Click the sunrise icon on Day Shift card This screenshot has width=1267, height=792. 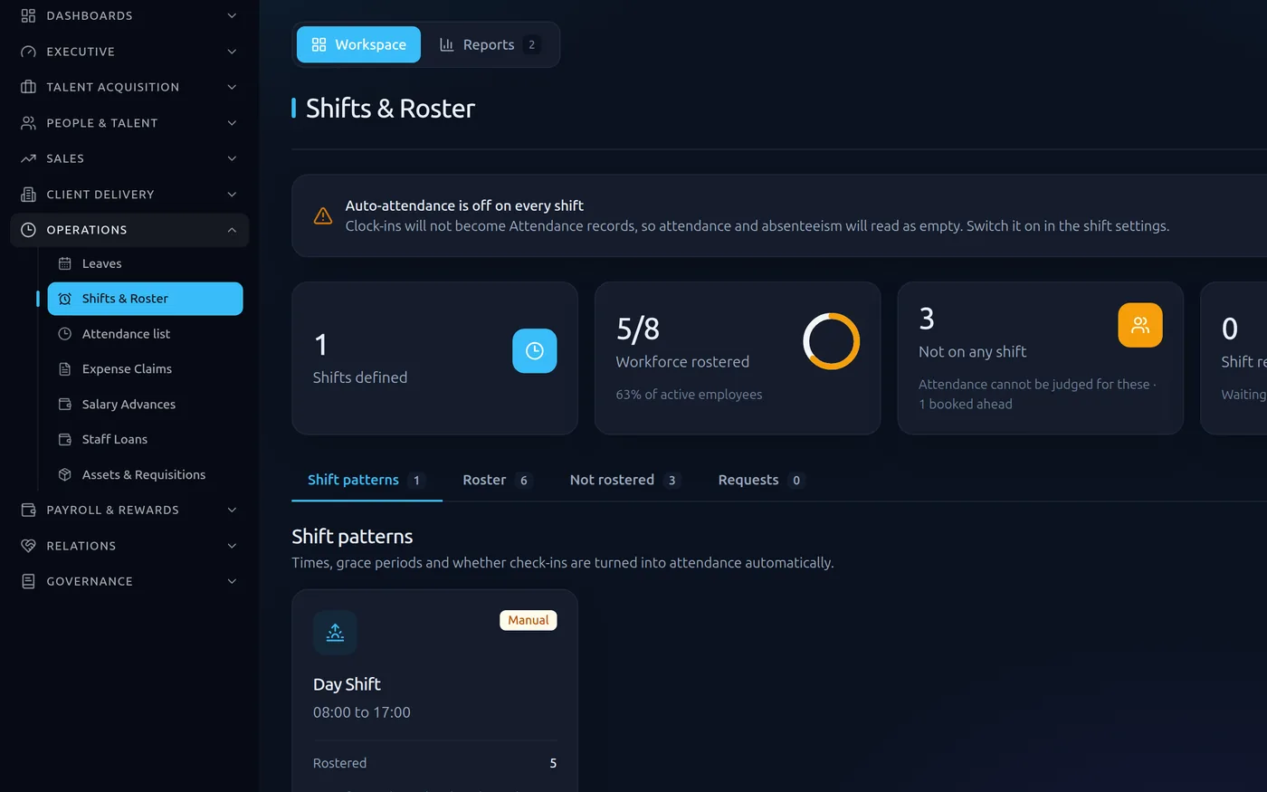pyautogui.click(x=335, y=633)
